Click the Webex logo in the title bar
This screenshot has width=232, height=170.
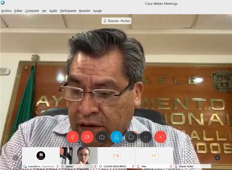[x=3, y=3]
